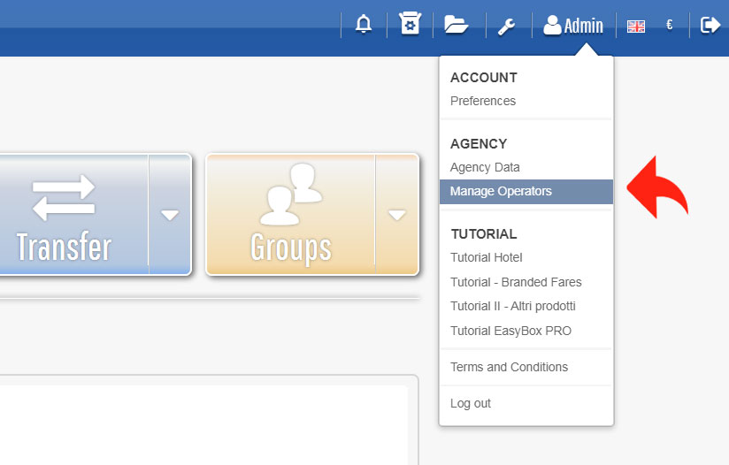
Task: Open Agency Data menu entry
Action: [485, 167]
